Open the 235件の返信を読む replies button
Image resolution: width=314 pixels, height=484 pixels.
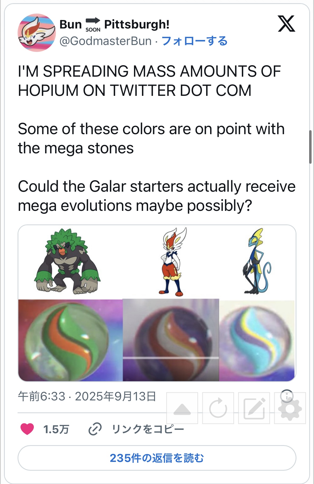click(x=157, y=458)
